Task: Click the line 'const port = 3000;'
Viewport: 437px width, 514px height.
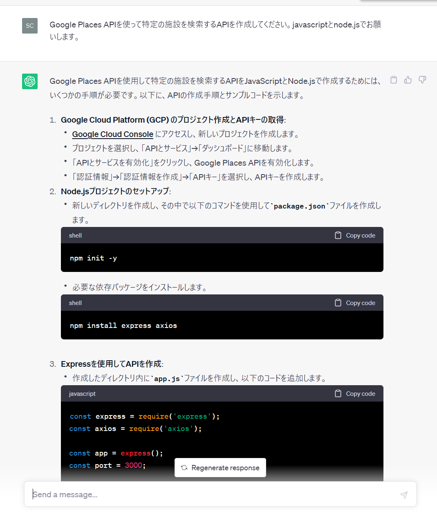Action: tap(108, 465)
